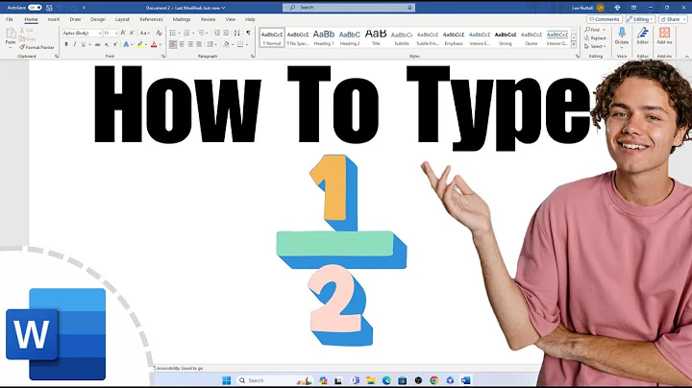Click the yellow text highlight color
692x388 pixels.
(140, 44)
